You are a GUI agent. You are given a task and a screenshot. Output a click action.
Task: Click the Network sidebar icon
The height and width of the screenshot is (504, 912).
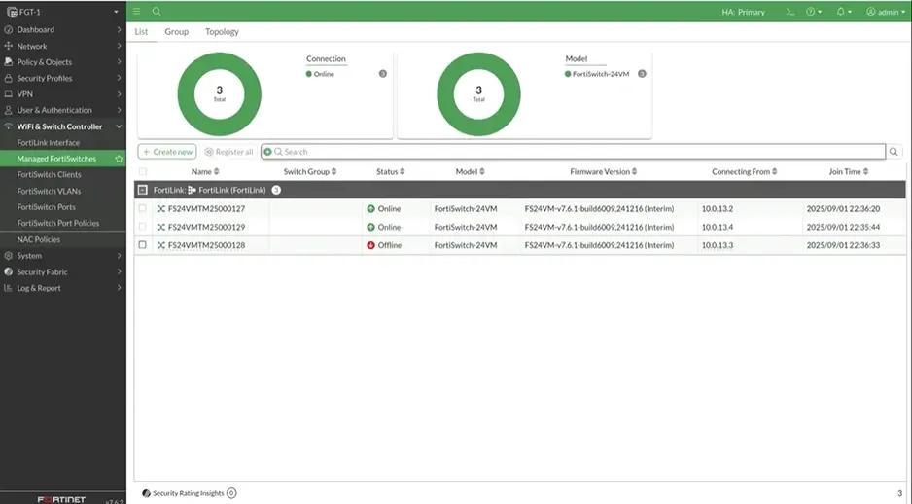[x=8, y=46]
